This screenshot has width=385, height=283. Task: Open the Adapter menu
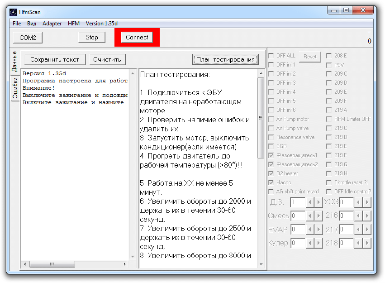pos(52,24)
